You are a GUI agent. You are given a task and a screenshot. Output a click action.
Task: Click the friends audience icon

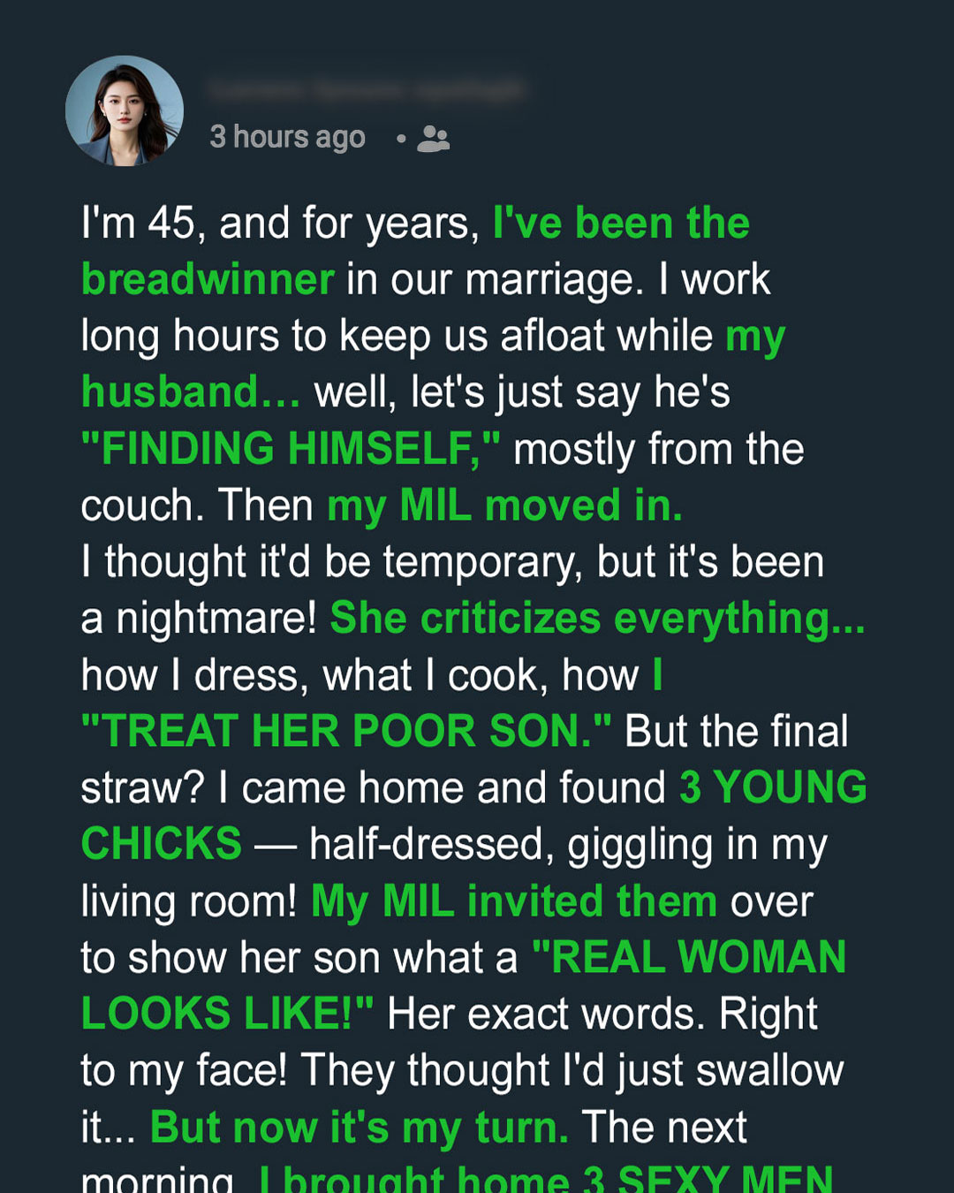pos(433,139)
